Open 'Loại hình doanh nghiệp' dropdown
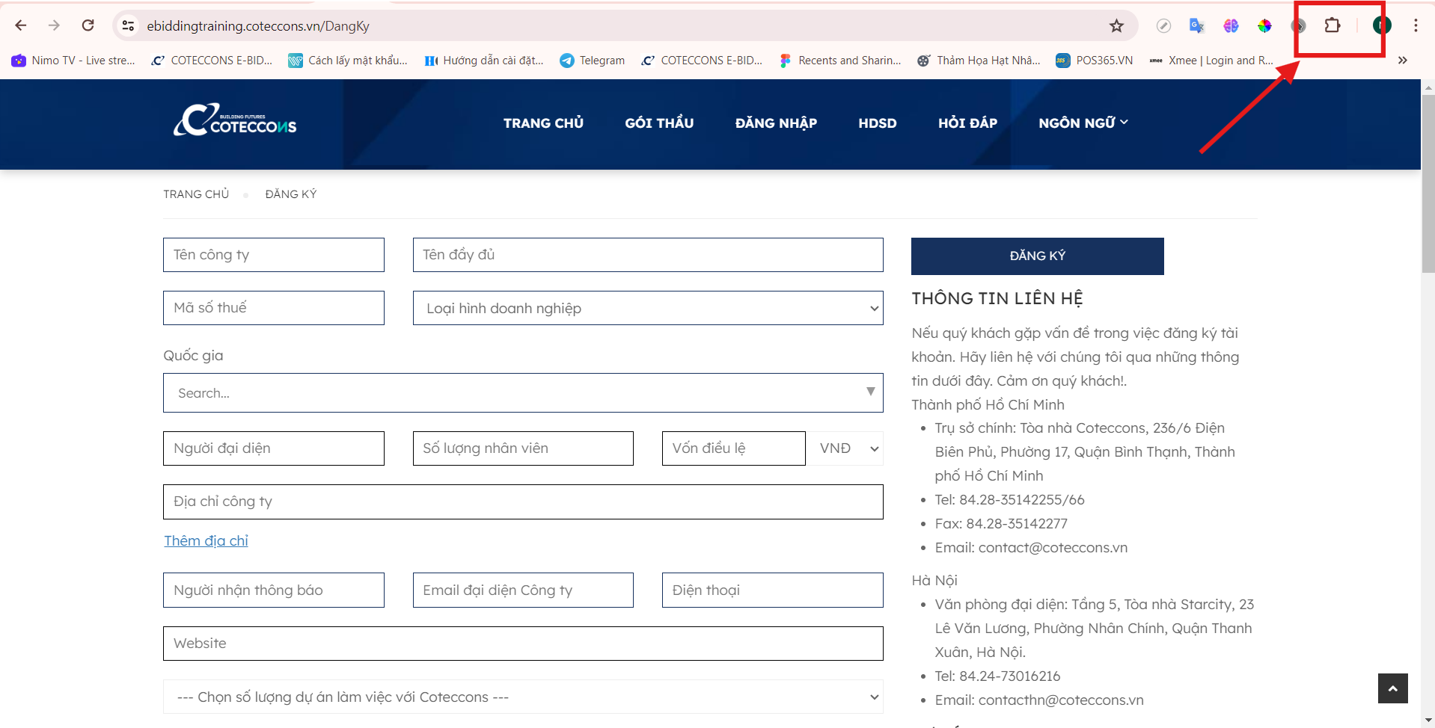1435x728 pixels. pyautogui.click(x=648, y=308)
